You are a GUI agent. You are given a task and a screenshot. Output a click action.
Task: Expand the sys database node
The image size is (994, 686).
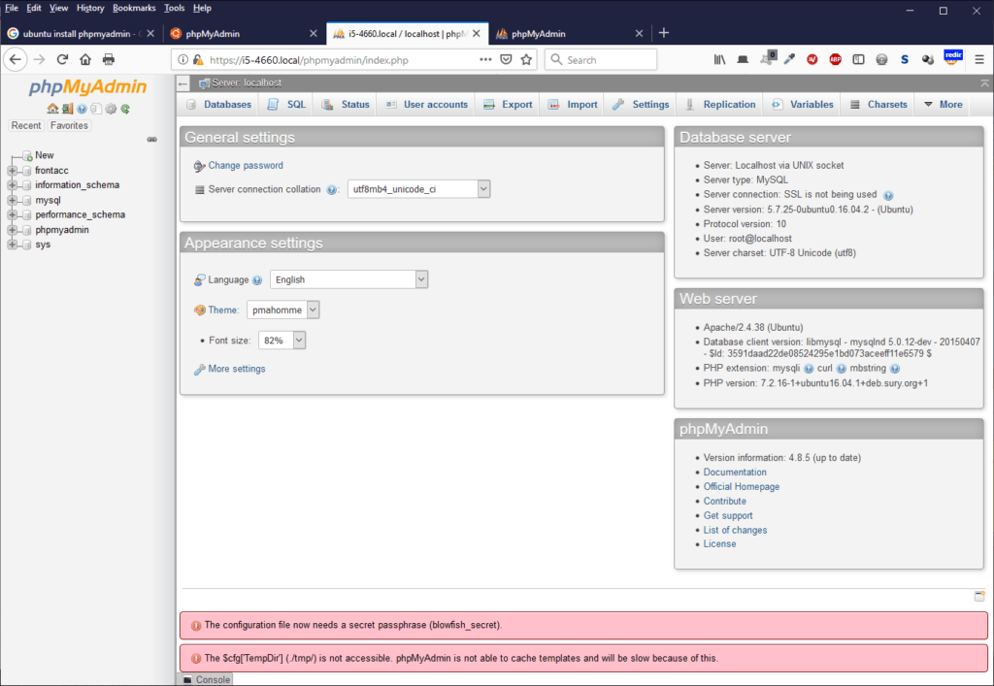[12, 245]
